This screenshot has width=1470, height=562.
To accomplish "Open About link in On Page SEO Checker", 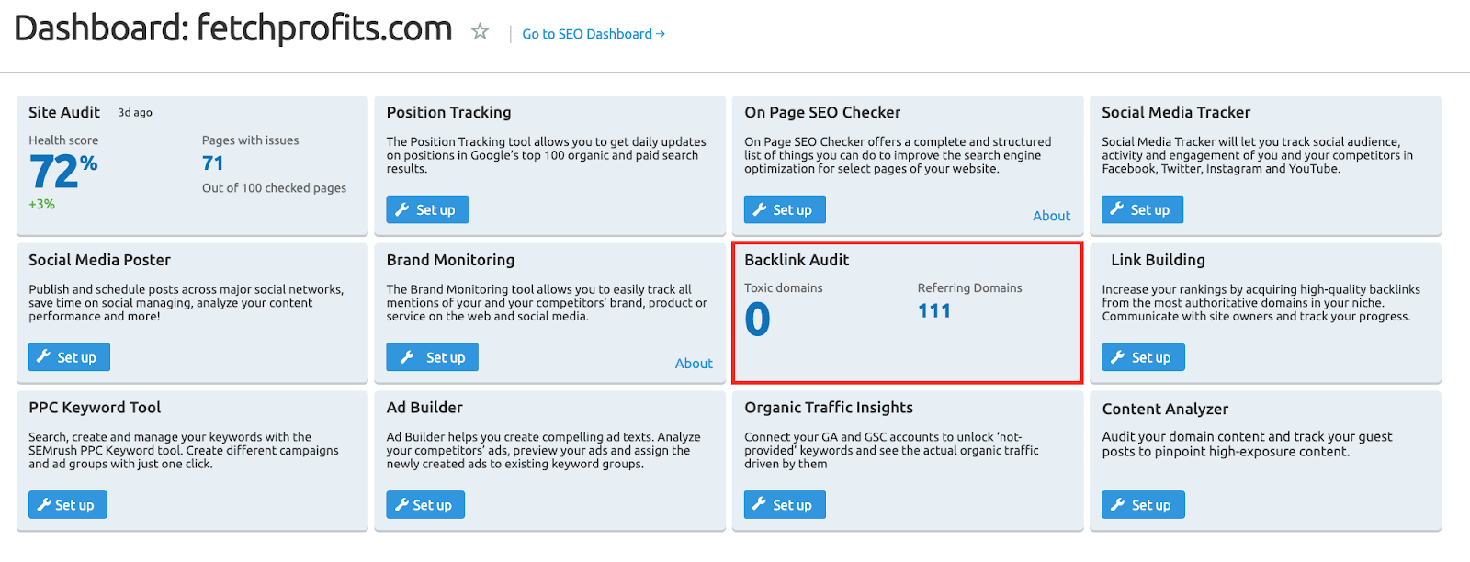I will (1051, 216).
